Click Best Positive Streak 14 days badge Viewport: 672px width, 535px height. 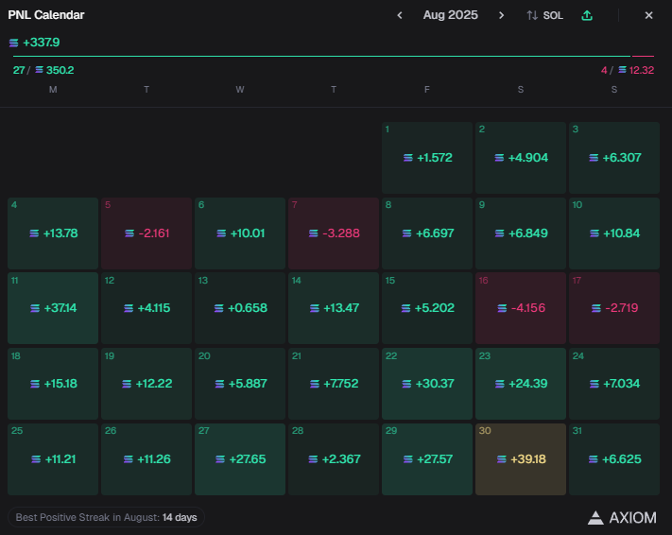106,517
